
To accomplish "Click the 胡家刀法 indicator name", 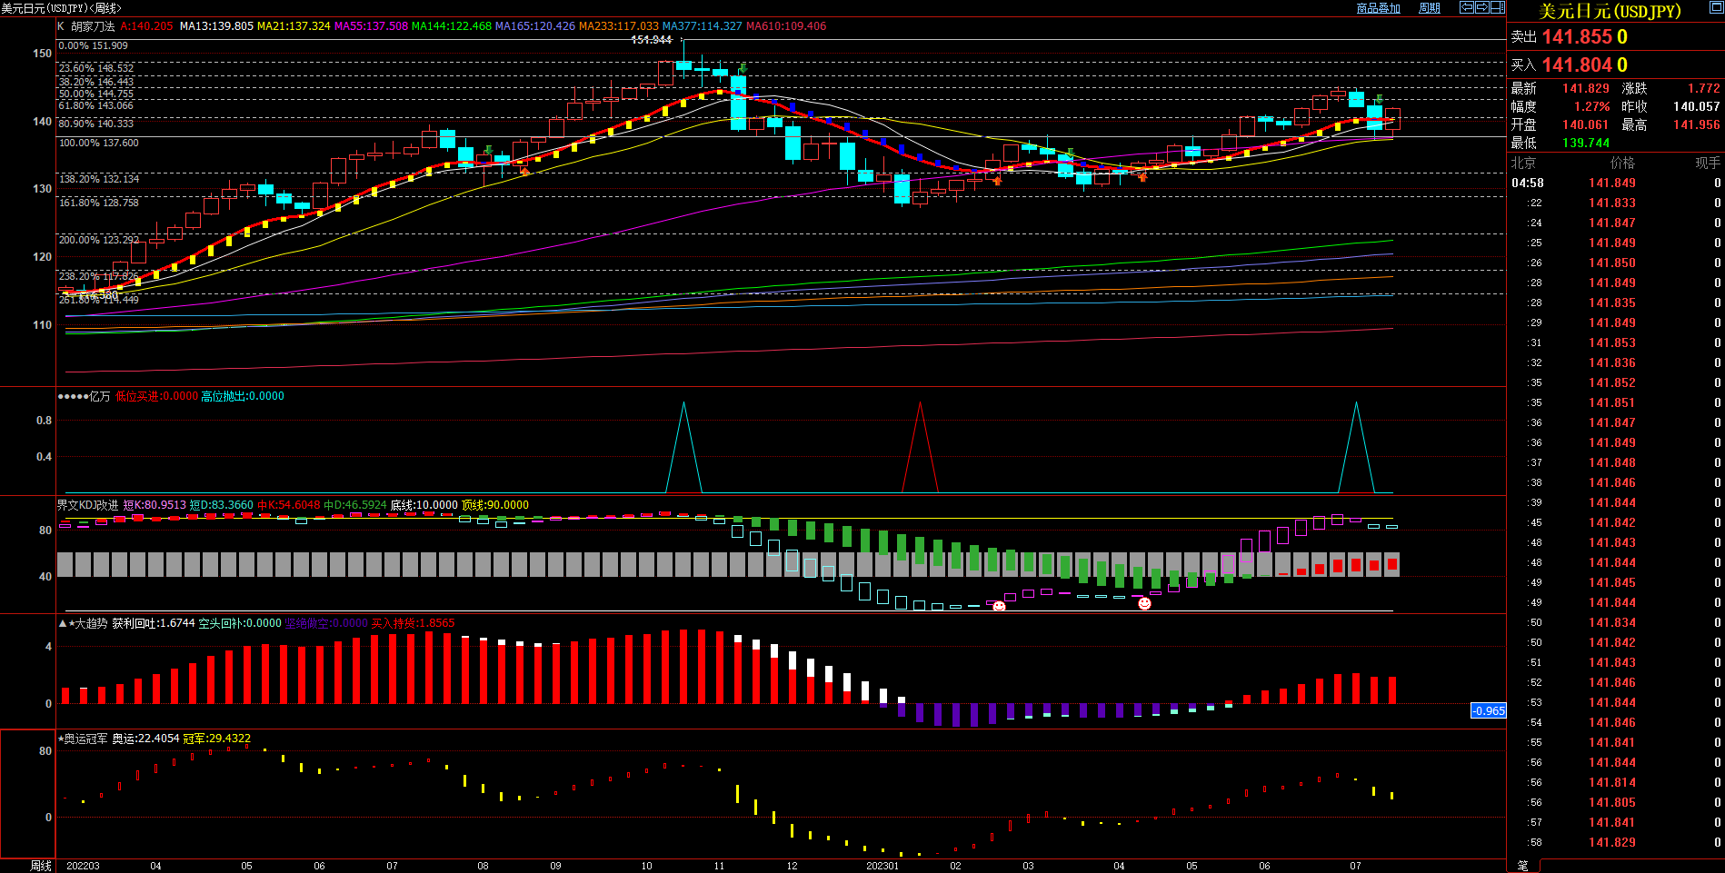I will [x=93, y=26].
